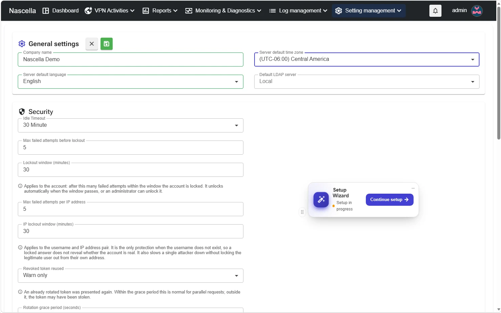
Task: Click the Nascella brand logo text
Action: coord(23,11)
